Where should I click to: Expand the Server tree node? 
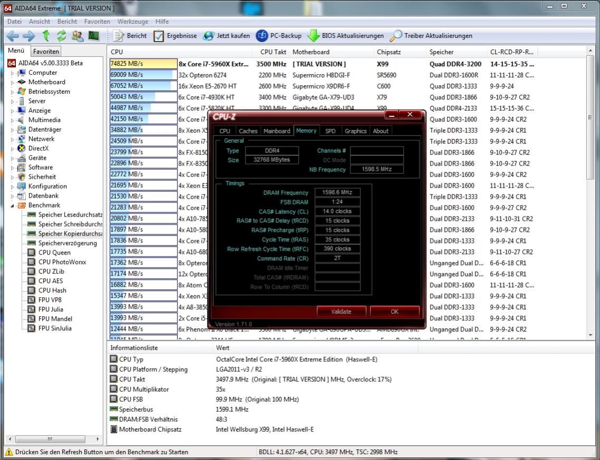tap(12, 101)
